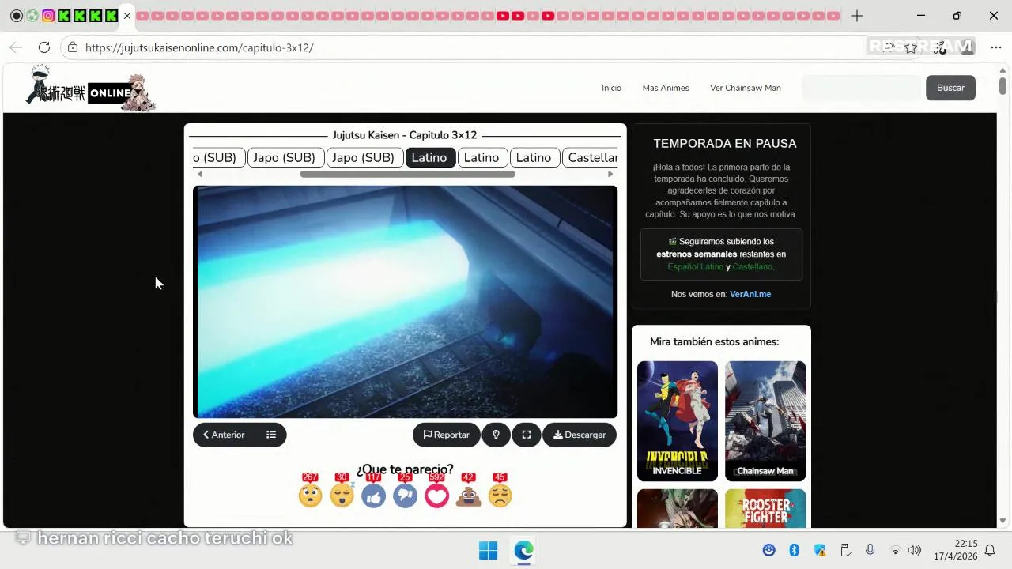Switch to the Instagram tab
The image size is (1012, 569).
click(x=48, y=16)
